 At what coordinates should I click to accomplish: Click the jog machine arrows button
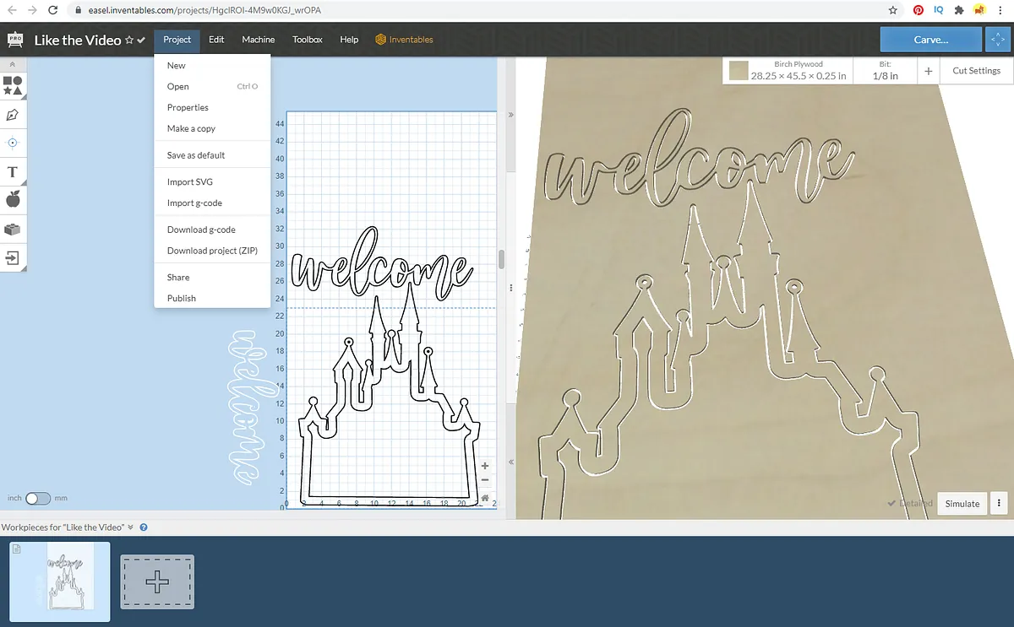(x=999, y=40)
